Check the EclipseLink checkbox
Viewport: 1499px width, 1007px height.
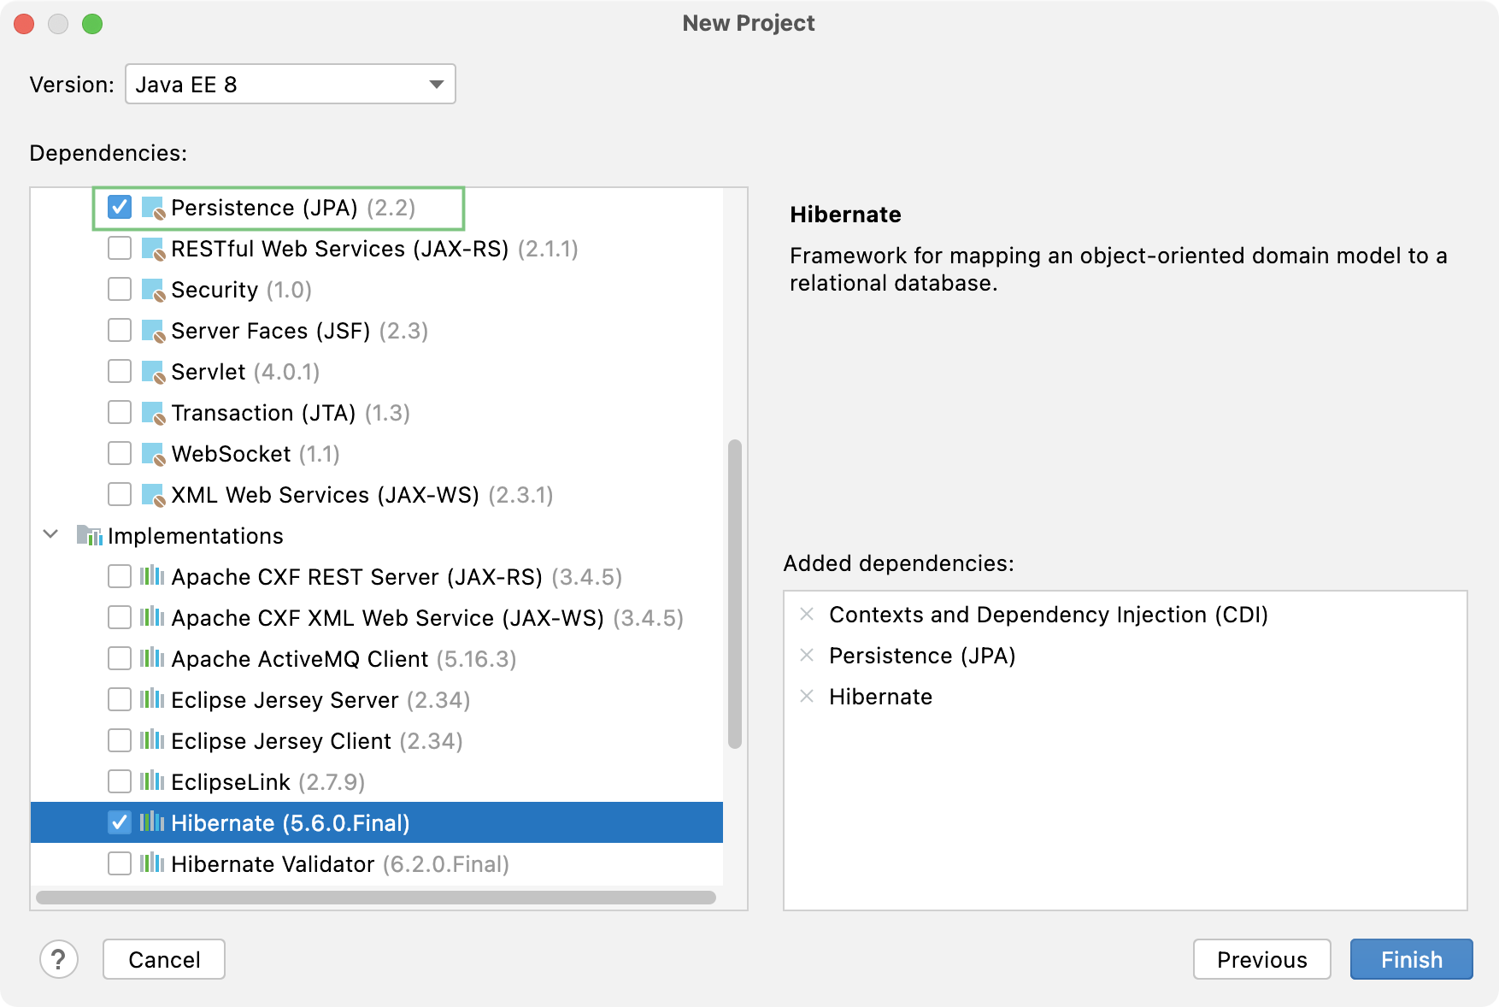click(x=120, y=781)
